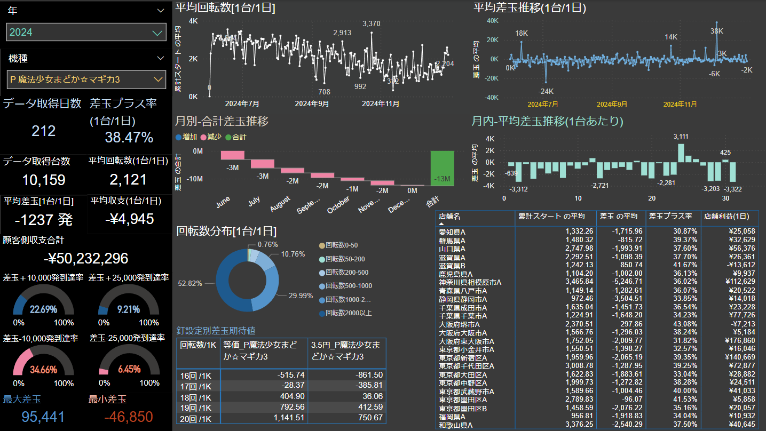
Task: Collapse the 機種 slicer header chevron
Action: [161, 58]
